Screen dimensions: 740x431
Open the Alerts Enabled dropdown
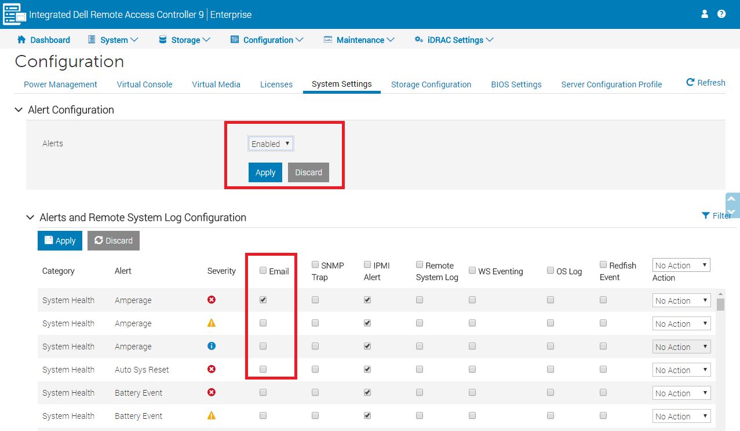271,143
